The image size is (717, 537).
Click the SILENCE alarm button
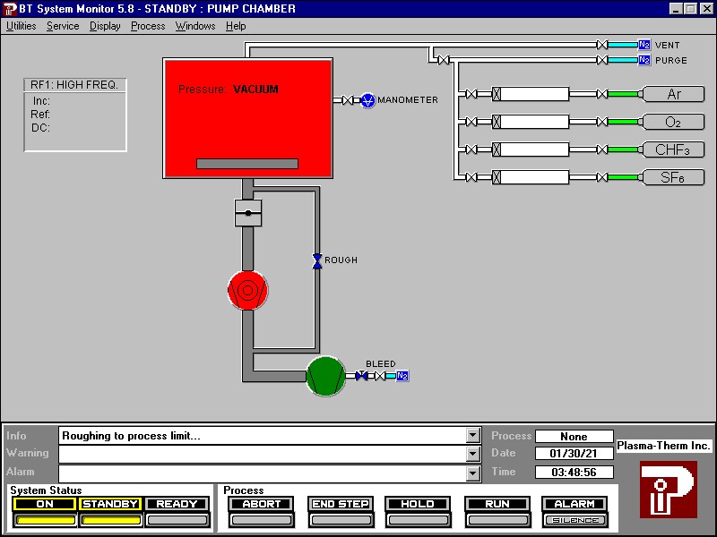point(574,517)
